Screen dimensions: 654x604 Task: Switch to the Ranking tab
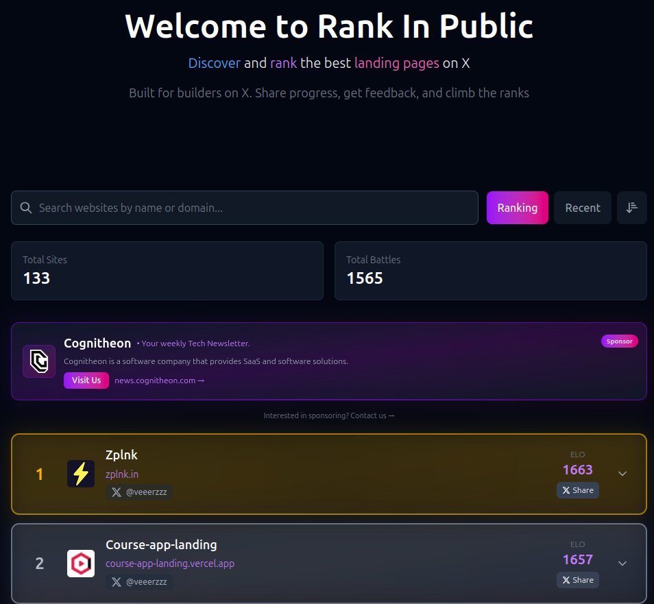click(x=517, y=208)
